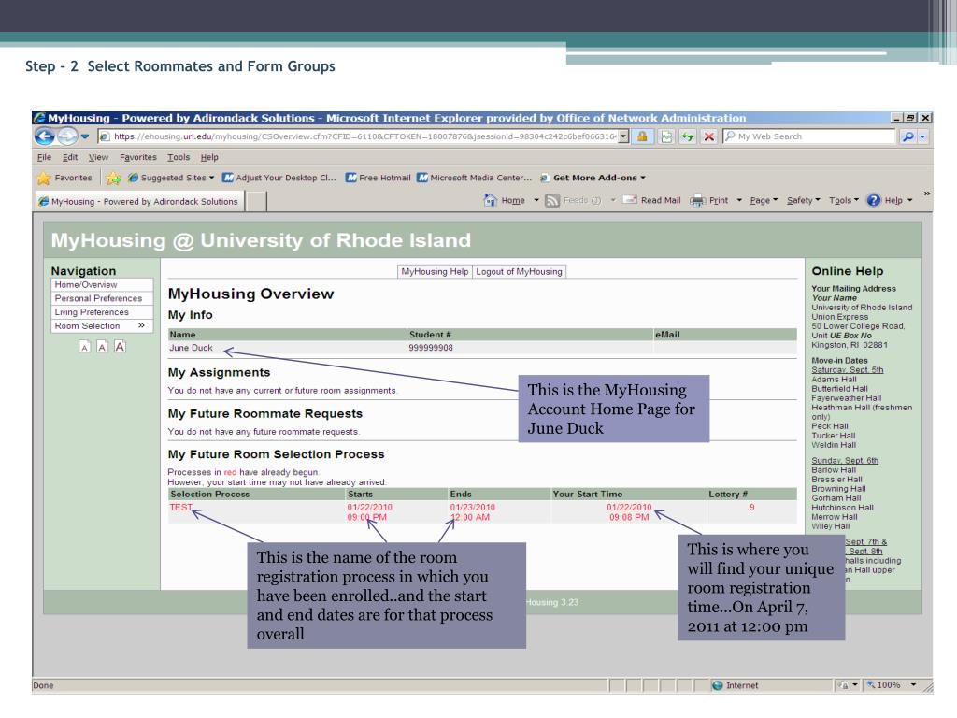
Task: Click the browser Back arrow button
Action: 44,136
